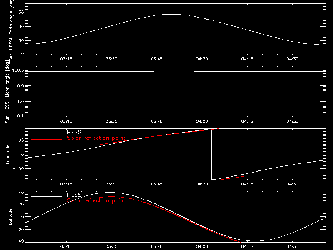Image resolution: width=333 pixels, height=250 pixels.
Task: Select Solar reflection point label in Latitude plot
Action: coord(96,200)
